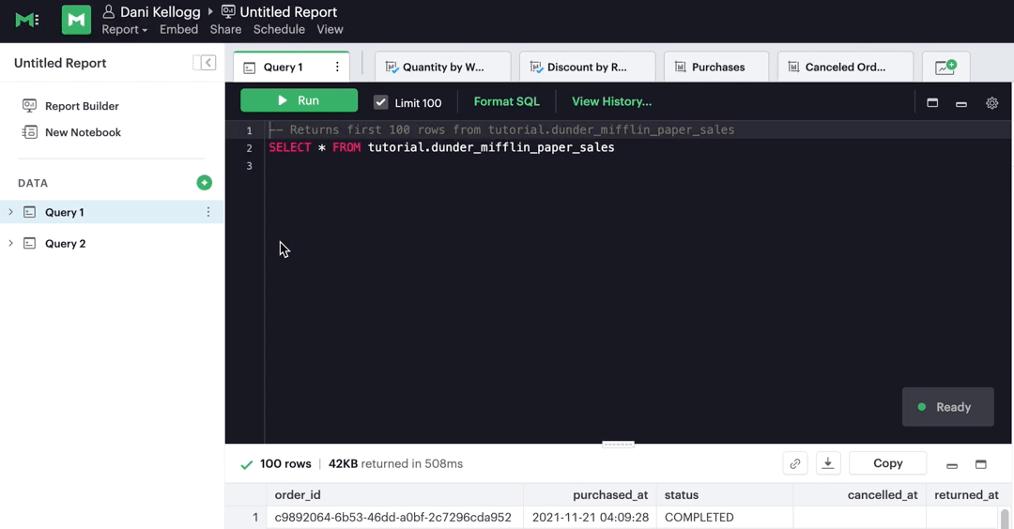The height and width of the screenshot is (529, 1014).
Task: Expand Query 1 in data tree
Action: pyautogui.click(x=11, y=212)
